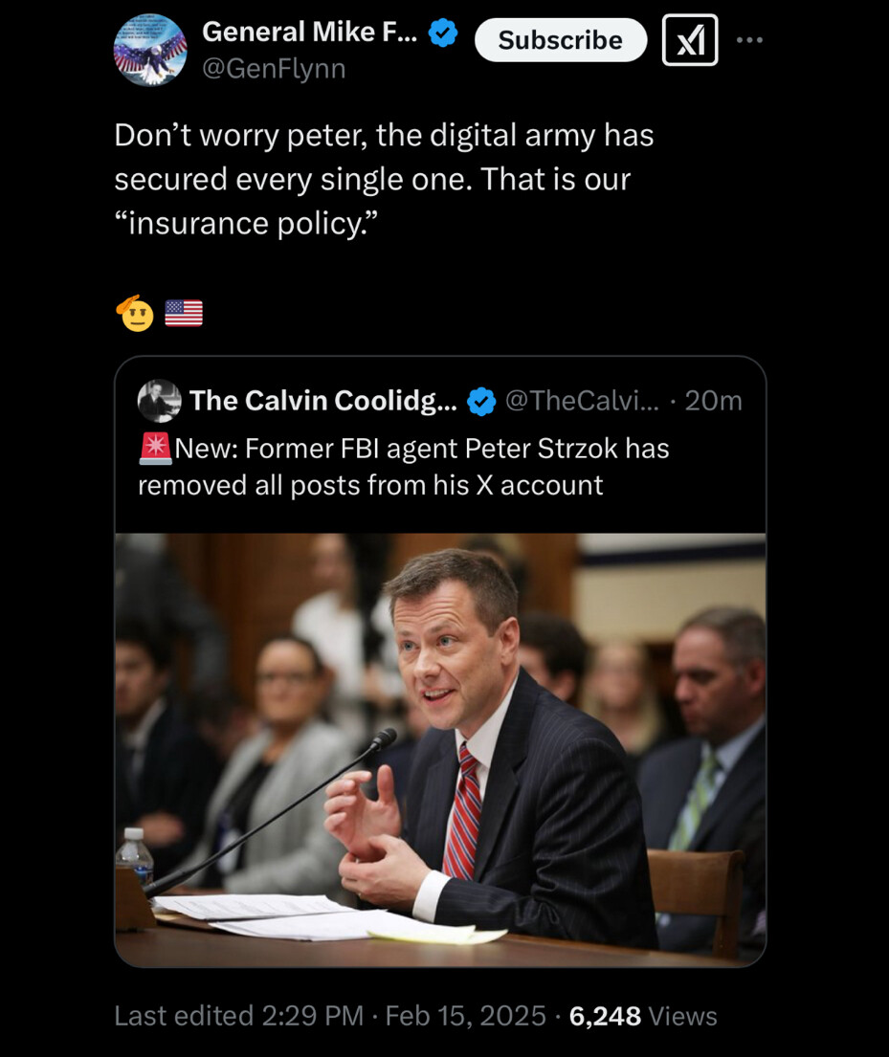Open the @GenFlynn handle link
The height and width of the screenshot is (1057, 889).
click(x=274, y=69)
